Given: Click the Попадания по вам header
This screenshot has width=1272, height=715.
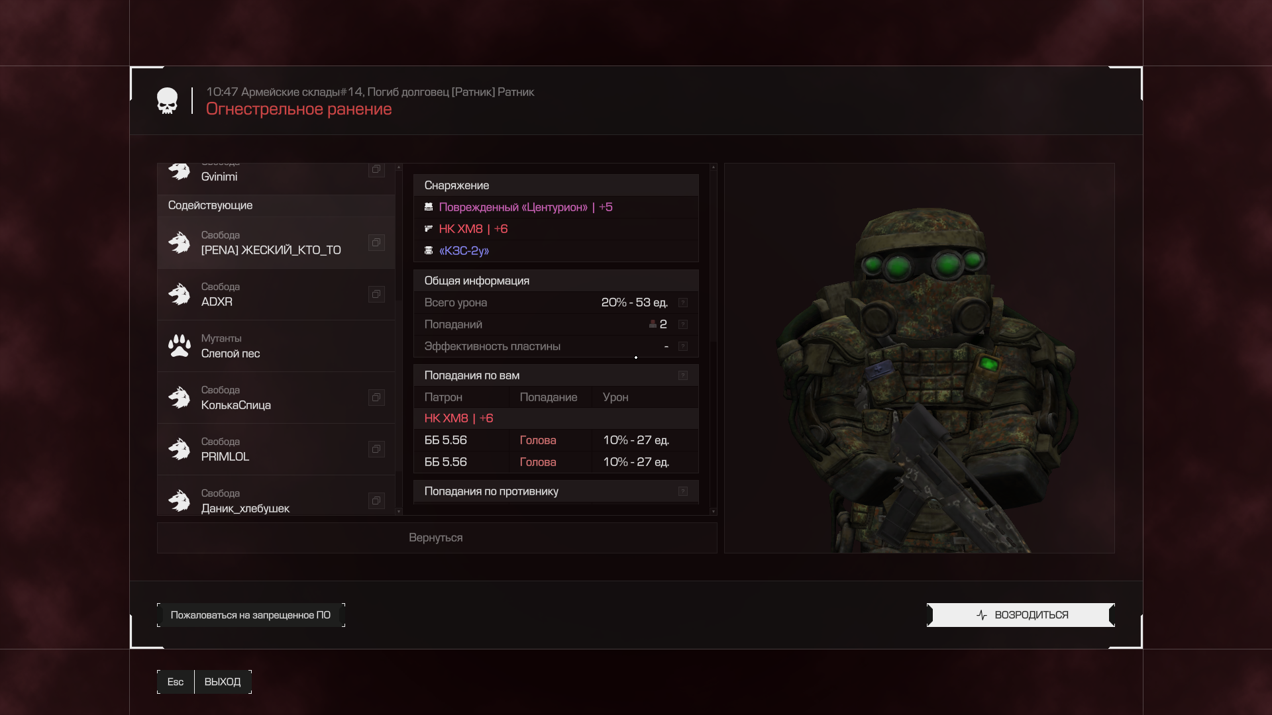Looking at the screenshot, I should (556, 375).
